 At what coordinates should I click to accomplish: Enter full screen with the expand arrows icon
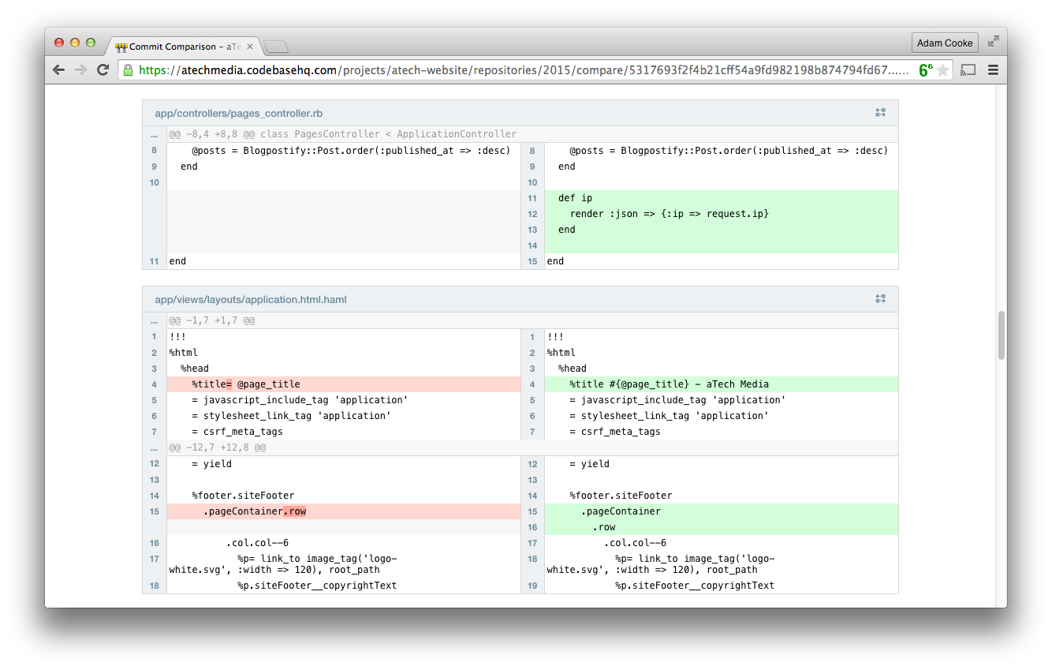click(x=994, y=41)
